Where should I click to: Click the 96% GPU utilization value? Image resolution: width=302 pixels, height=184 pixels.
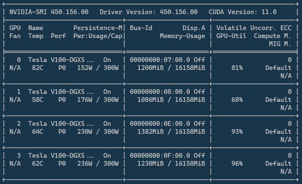coord(237,164)
